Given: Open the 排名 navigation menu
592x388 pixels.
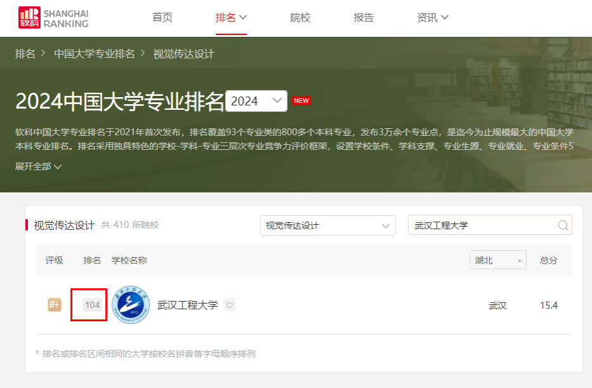Looking at the screenshot, I should point(231,18).
